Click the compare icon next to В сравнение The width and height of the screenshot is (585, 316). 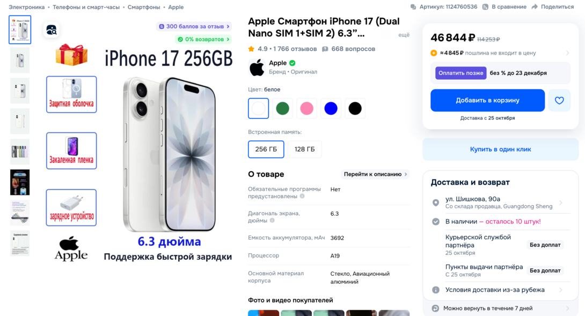(x=485, y=7)
